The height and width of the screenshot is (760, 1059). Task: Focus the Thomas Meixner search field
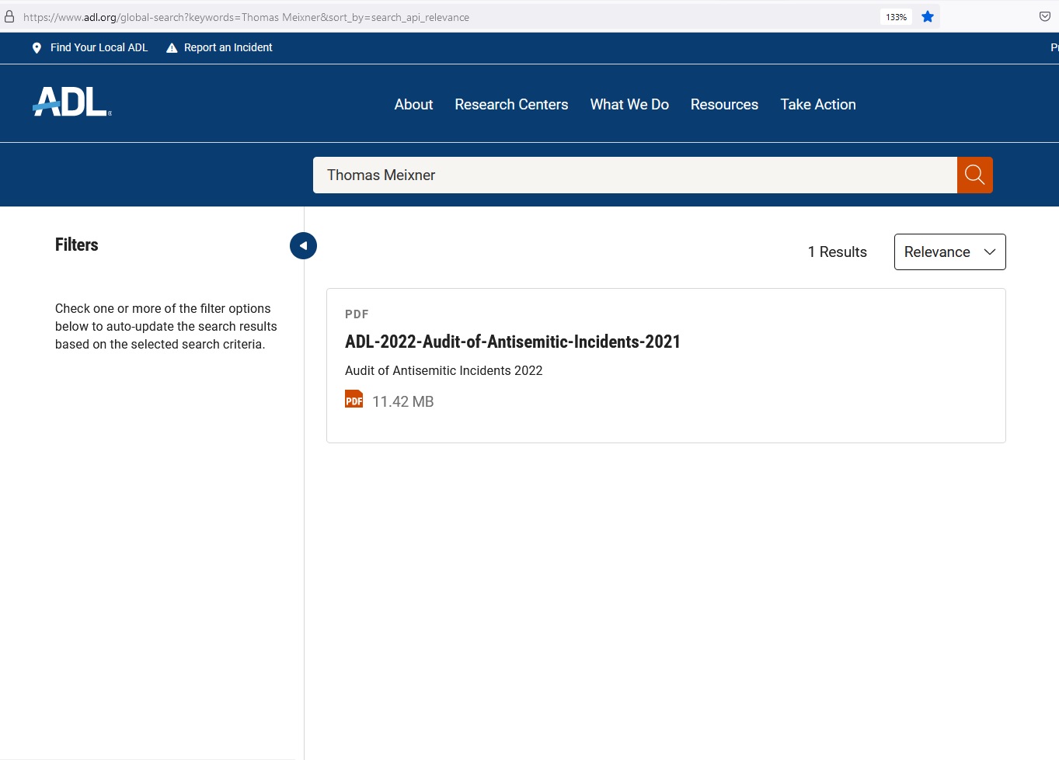click(x=634, y=175)
